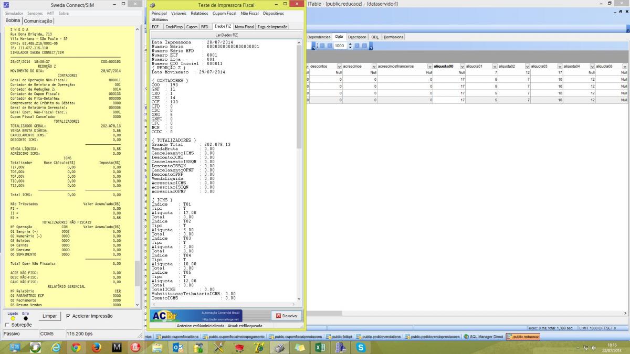Open the aliquota01 column filter dropdown

click(495, 66)
